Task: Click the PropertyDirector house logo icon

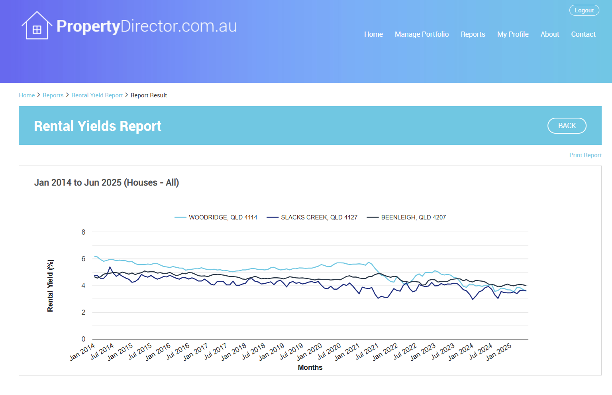Action: click(x=37, y=25)
